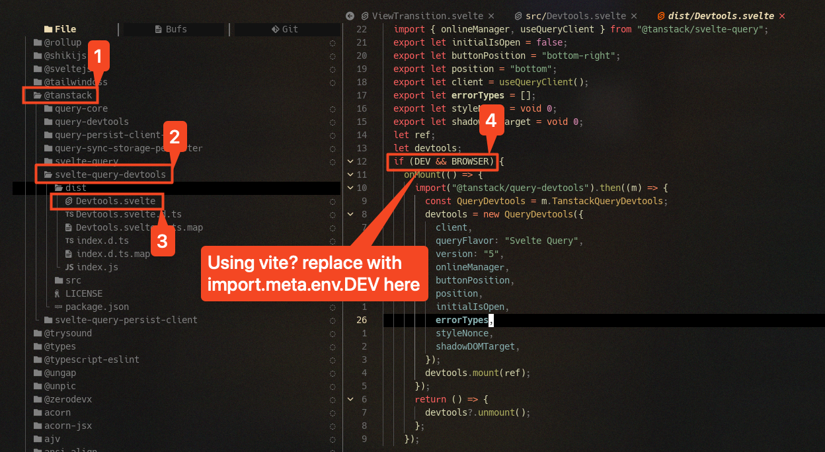Switch to the Git source tab
Image resolution: width=825 pixels, height=452 pixels.
tap(285, 29)
